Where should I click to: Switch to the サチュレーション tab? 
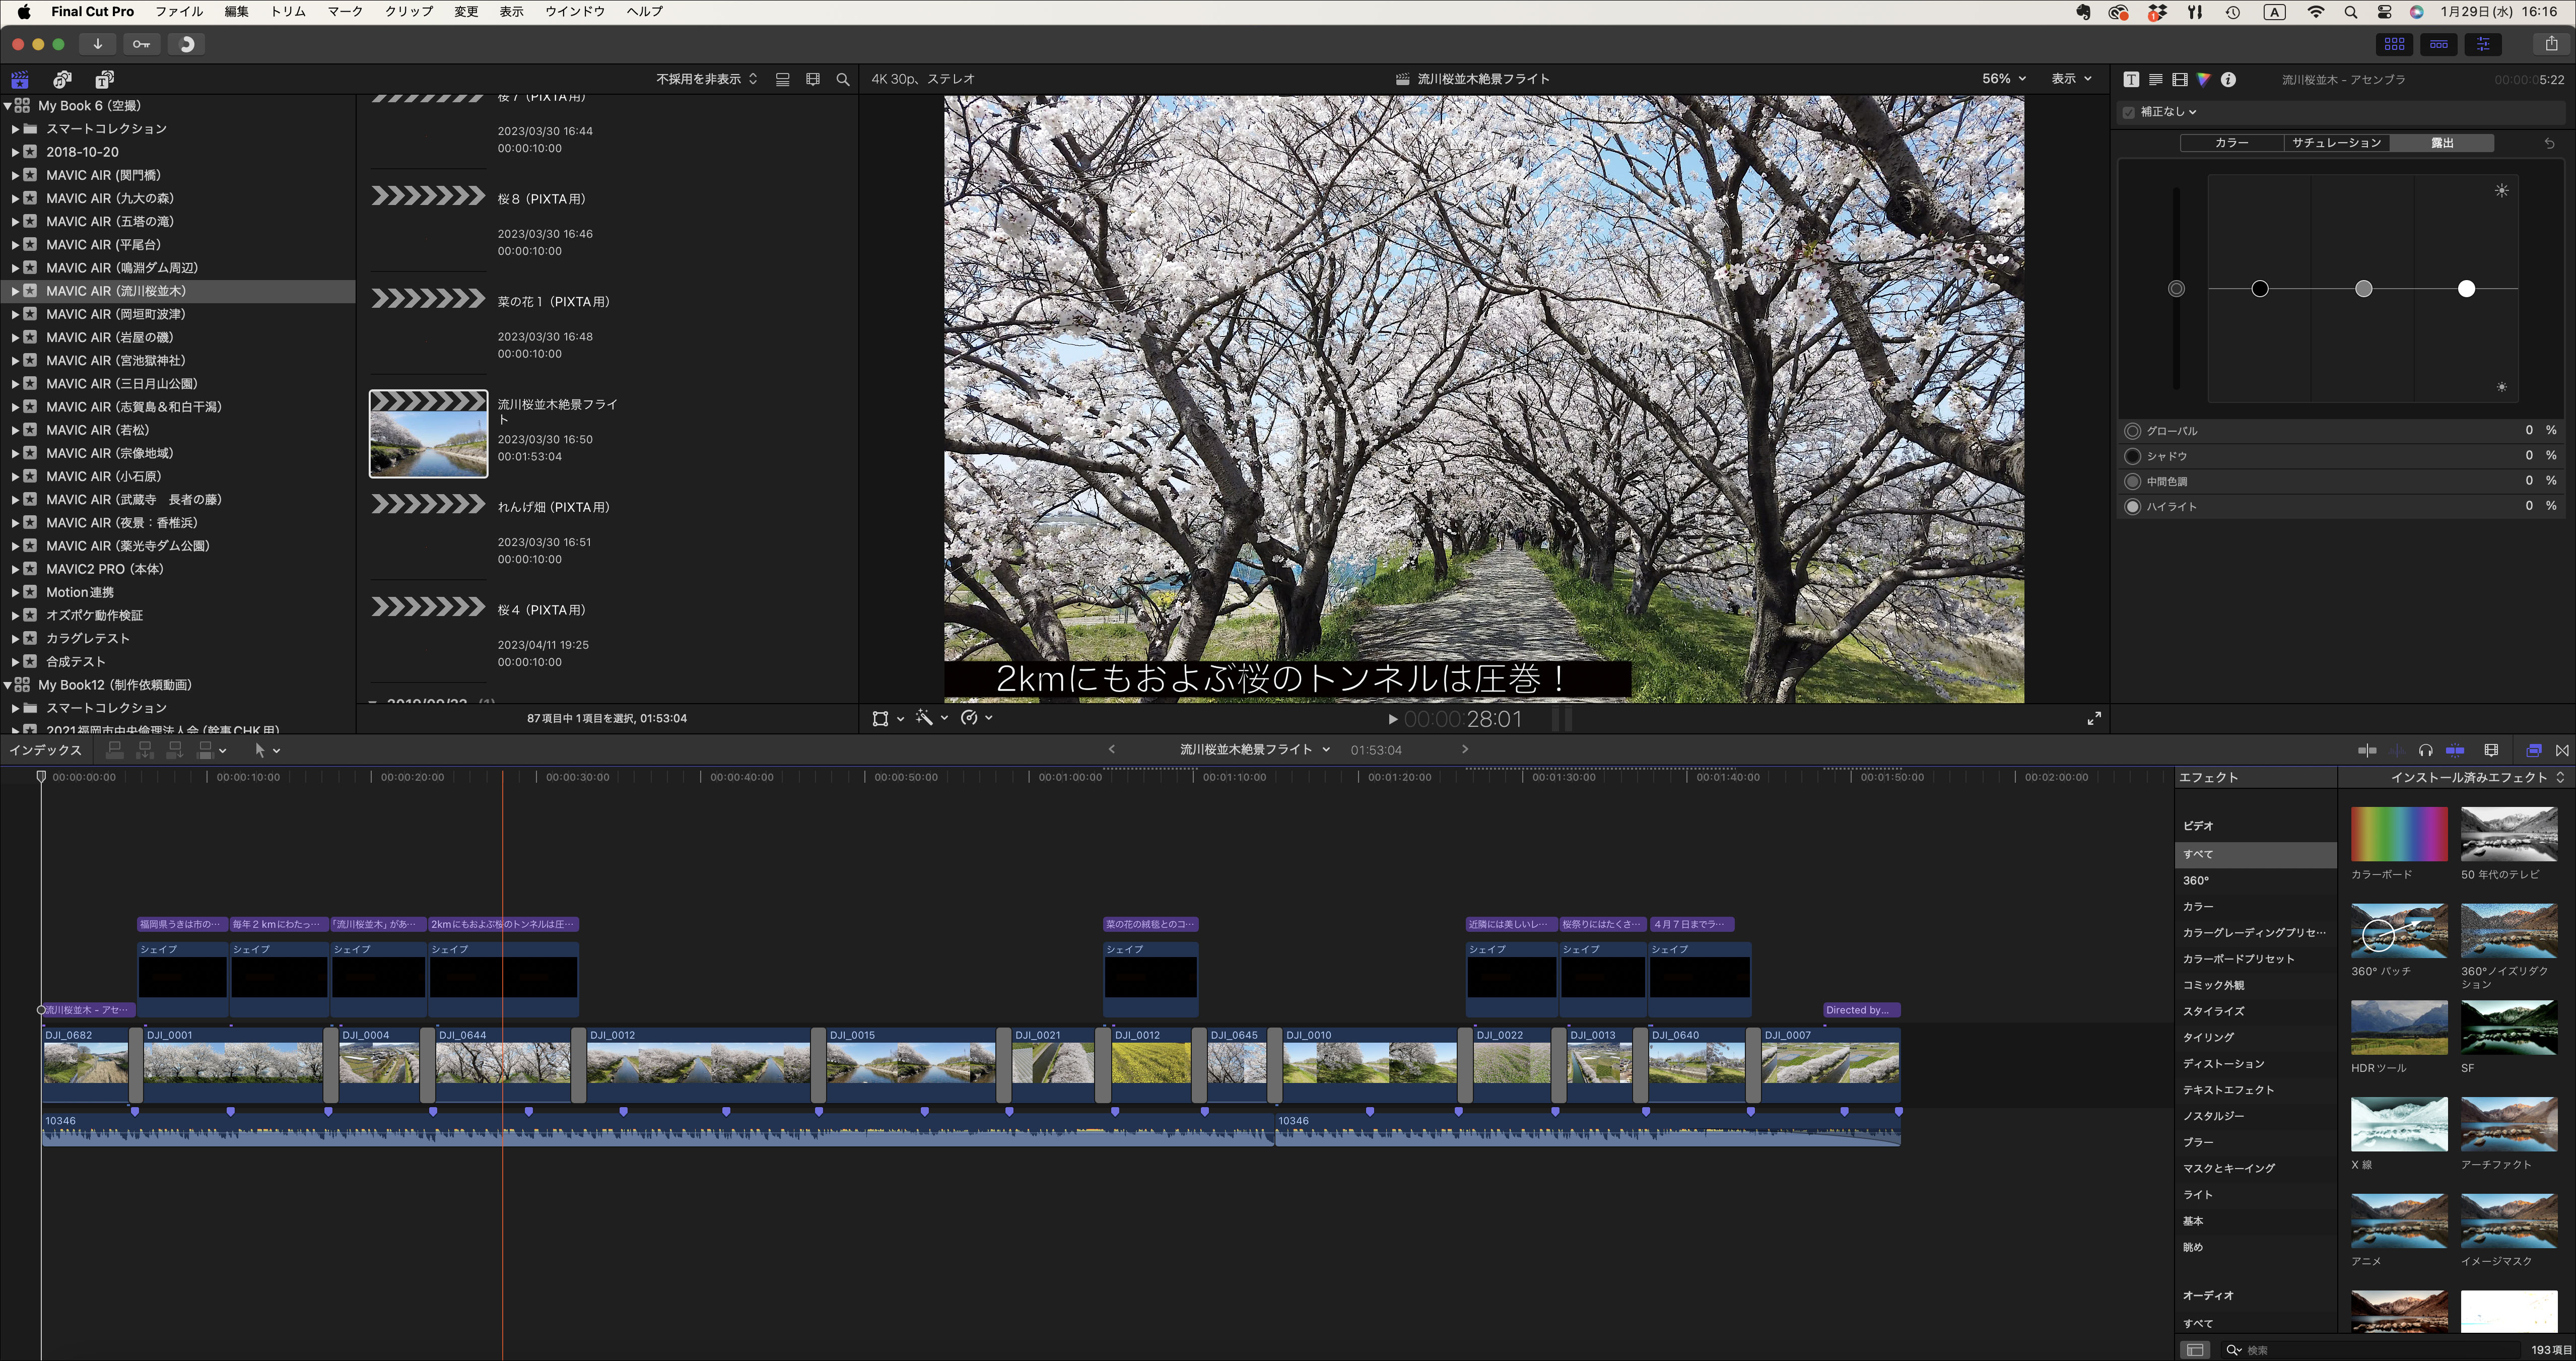pyautogui.click(x=2336, y=143)
